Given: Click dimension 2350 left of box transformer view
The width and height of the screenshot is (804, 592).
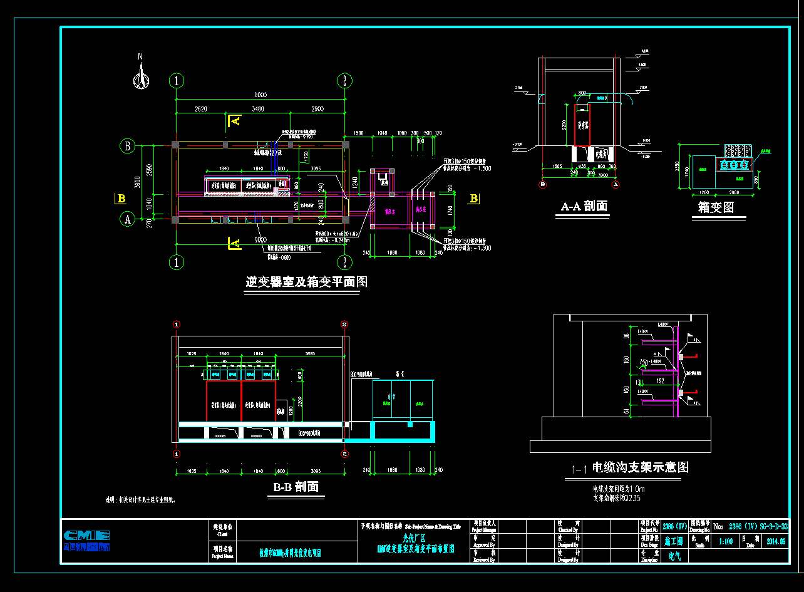Looking at the screenshot, I should coord(678,166).
